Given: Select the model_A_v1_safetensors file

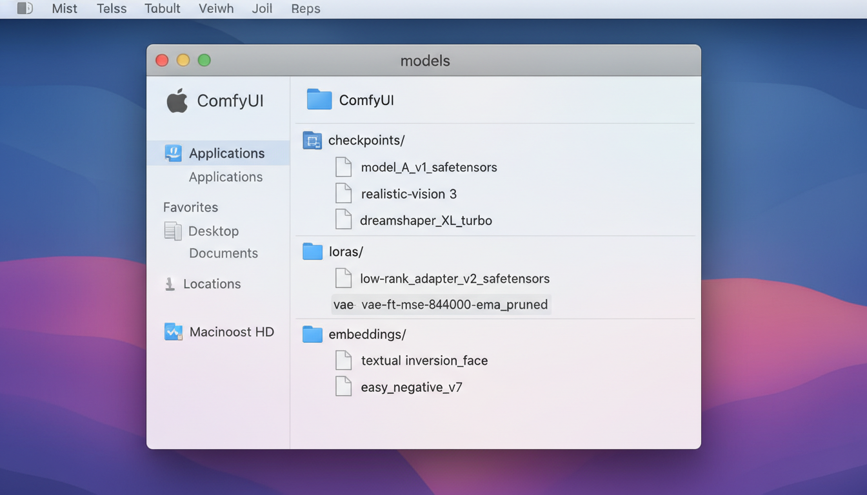Looking at the screenshot, I should 428,168.
